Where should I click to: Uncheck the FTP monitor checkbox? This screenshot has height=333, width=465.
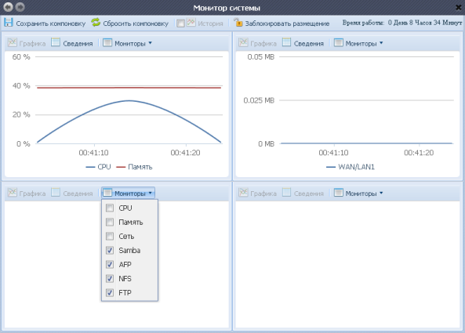[x=110, y=293]
